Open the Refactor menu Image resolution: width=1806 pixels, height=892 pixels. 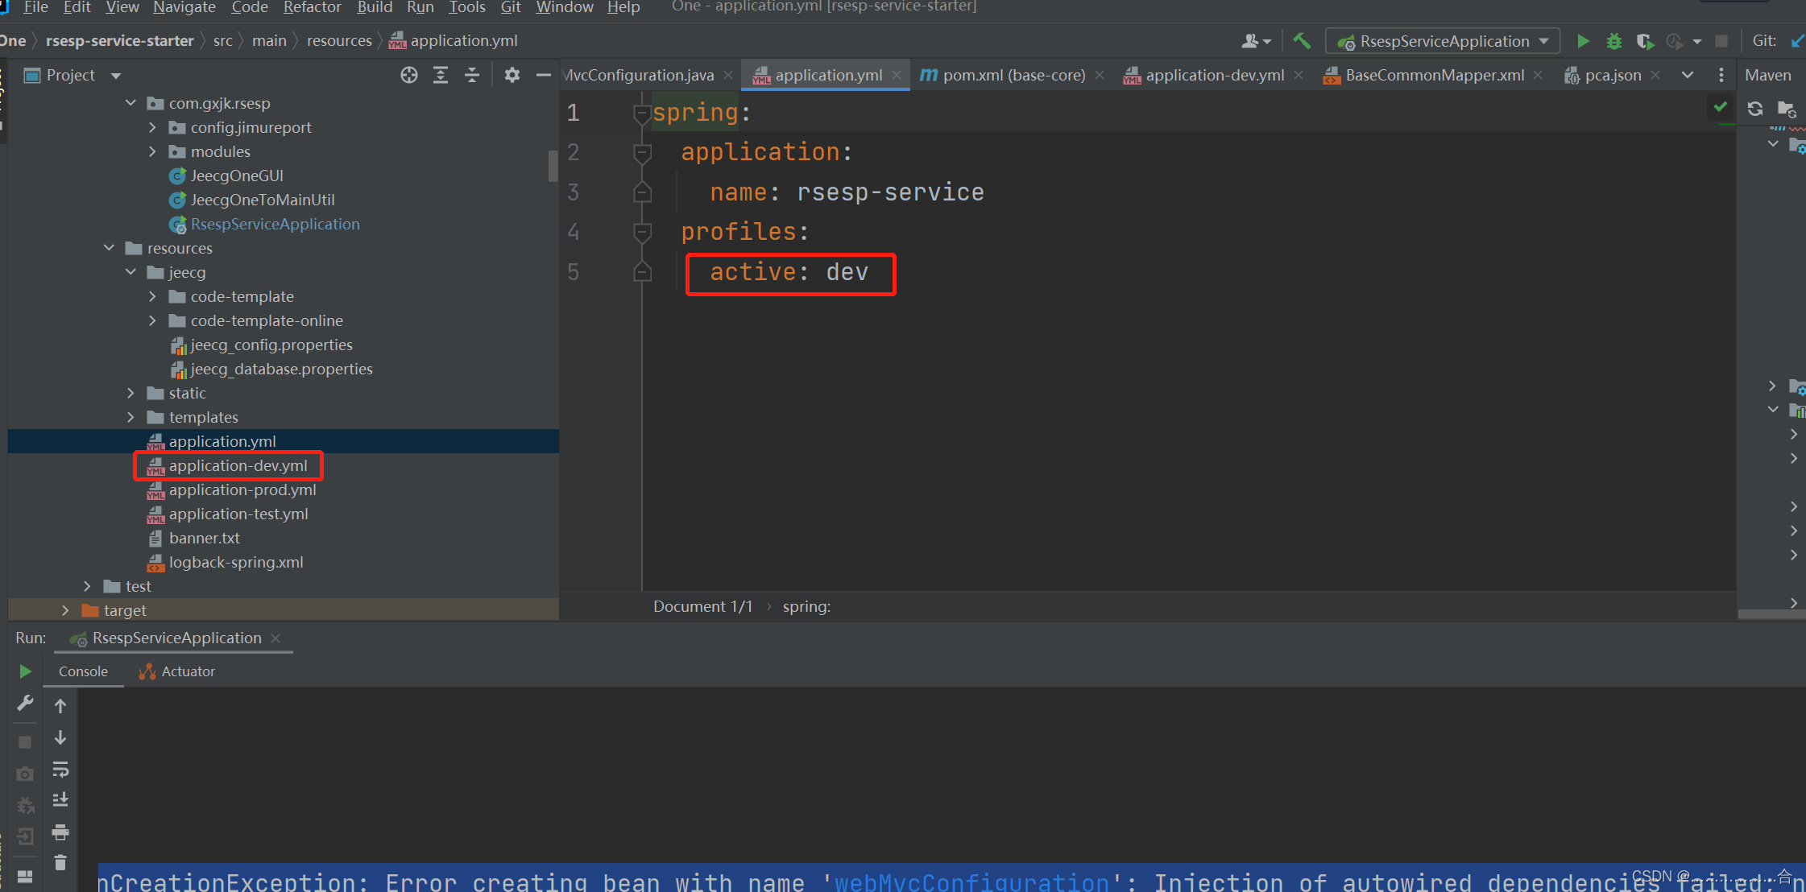pos(313,7)
